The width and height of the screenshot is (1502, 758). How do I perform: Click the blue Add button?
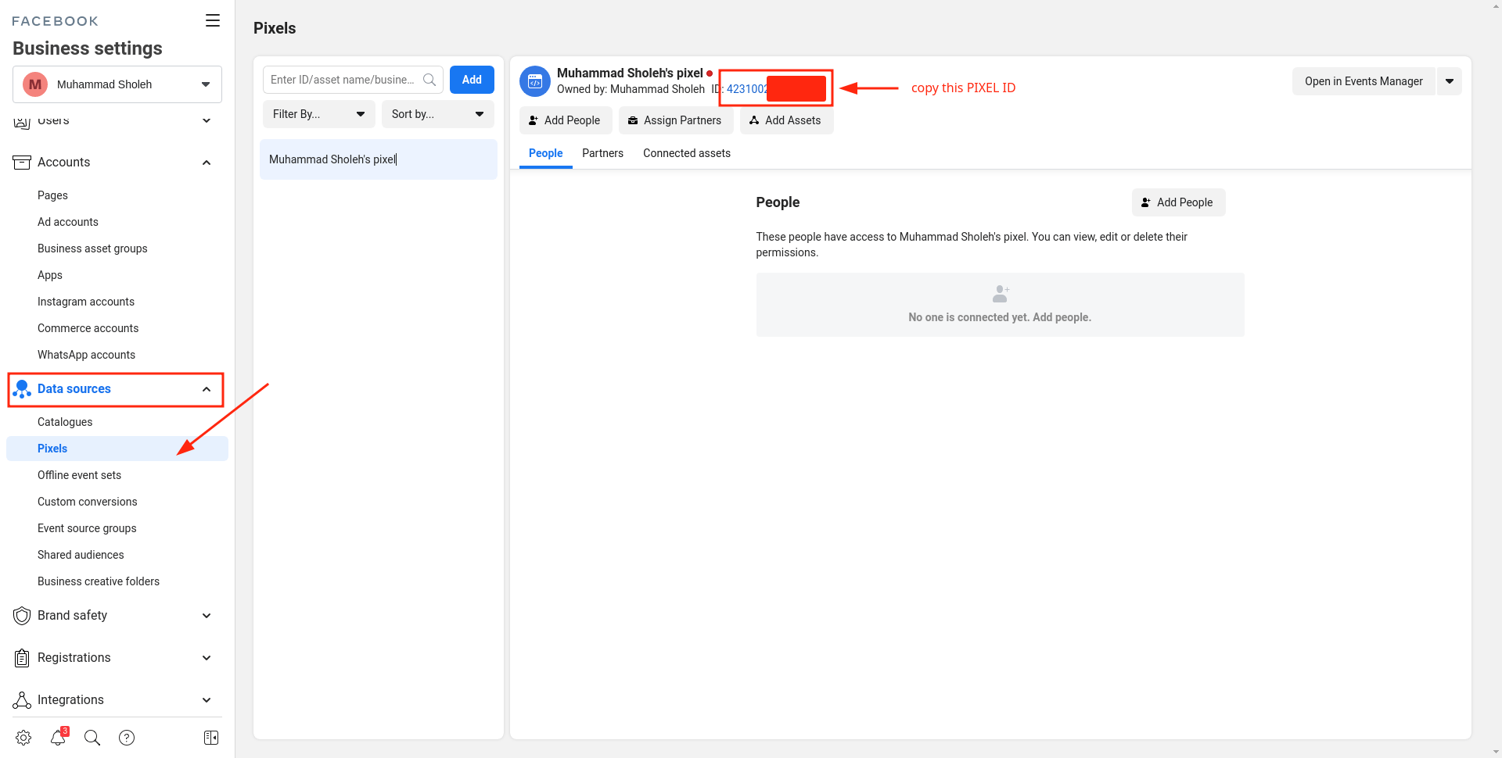click(472, 80)
